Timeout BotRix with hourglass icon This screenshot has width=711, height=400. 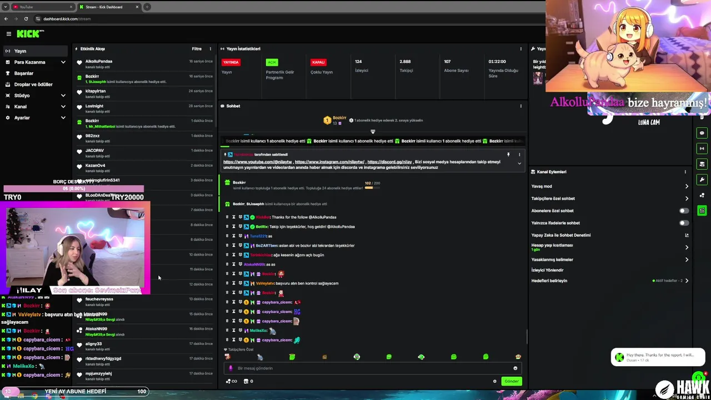(x=234, y=227)
